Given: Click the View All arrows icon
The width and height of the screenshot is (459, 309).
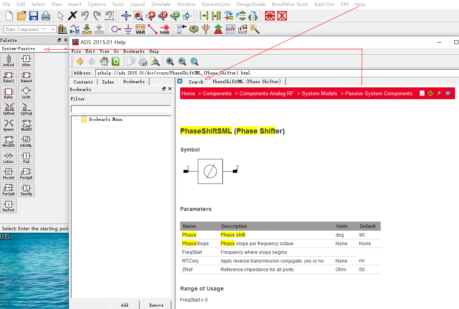Looking at the screenshot, I should [x=126, y=16].
